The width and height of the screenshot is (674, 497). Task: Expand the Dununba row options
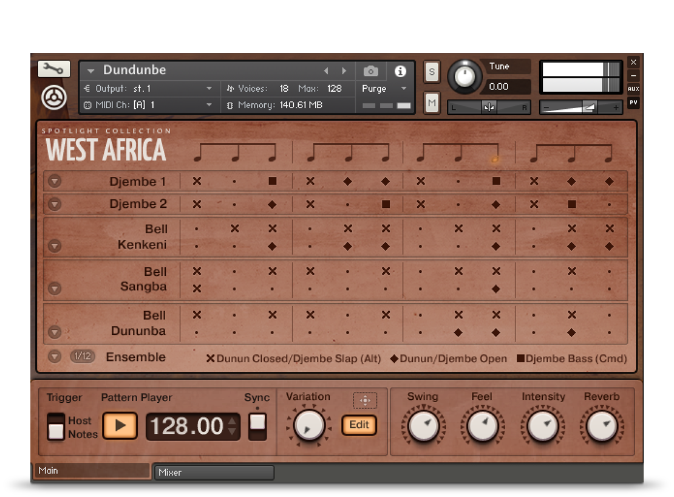pyautogui.click(x=55, y=332)
